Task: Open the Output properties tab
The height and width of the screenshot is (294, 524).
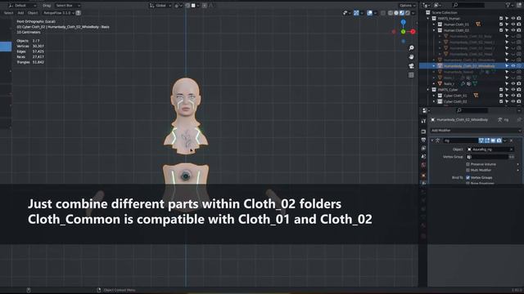Action: 423,140
